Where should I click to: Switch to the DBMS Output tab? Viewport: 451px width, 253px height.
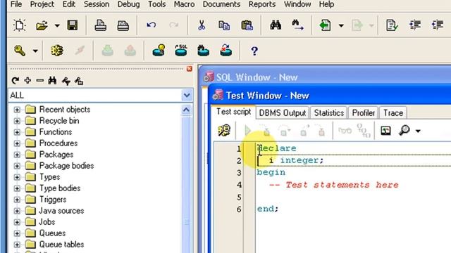(283, 112)
